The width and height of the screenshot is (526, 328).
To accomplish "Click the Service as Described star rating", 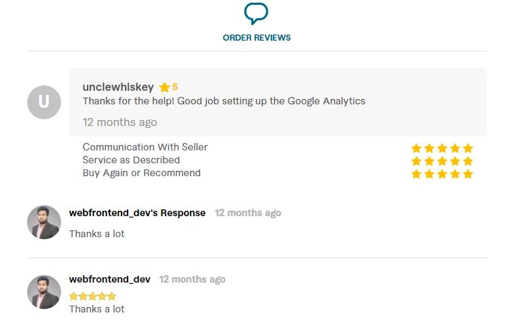I will (442, 161).
